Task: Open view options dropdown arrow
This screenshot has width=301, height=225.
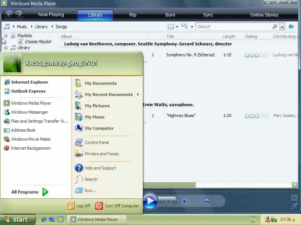Action: [192, 27]
